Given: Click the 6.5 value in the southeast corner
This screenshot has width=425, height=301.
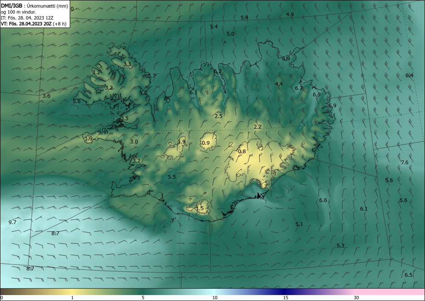Looking at the screenshot, I should [408, 275].
